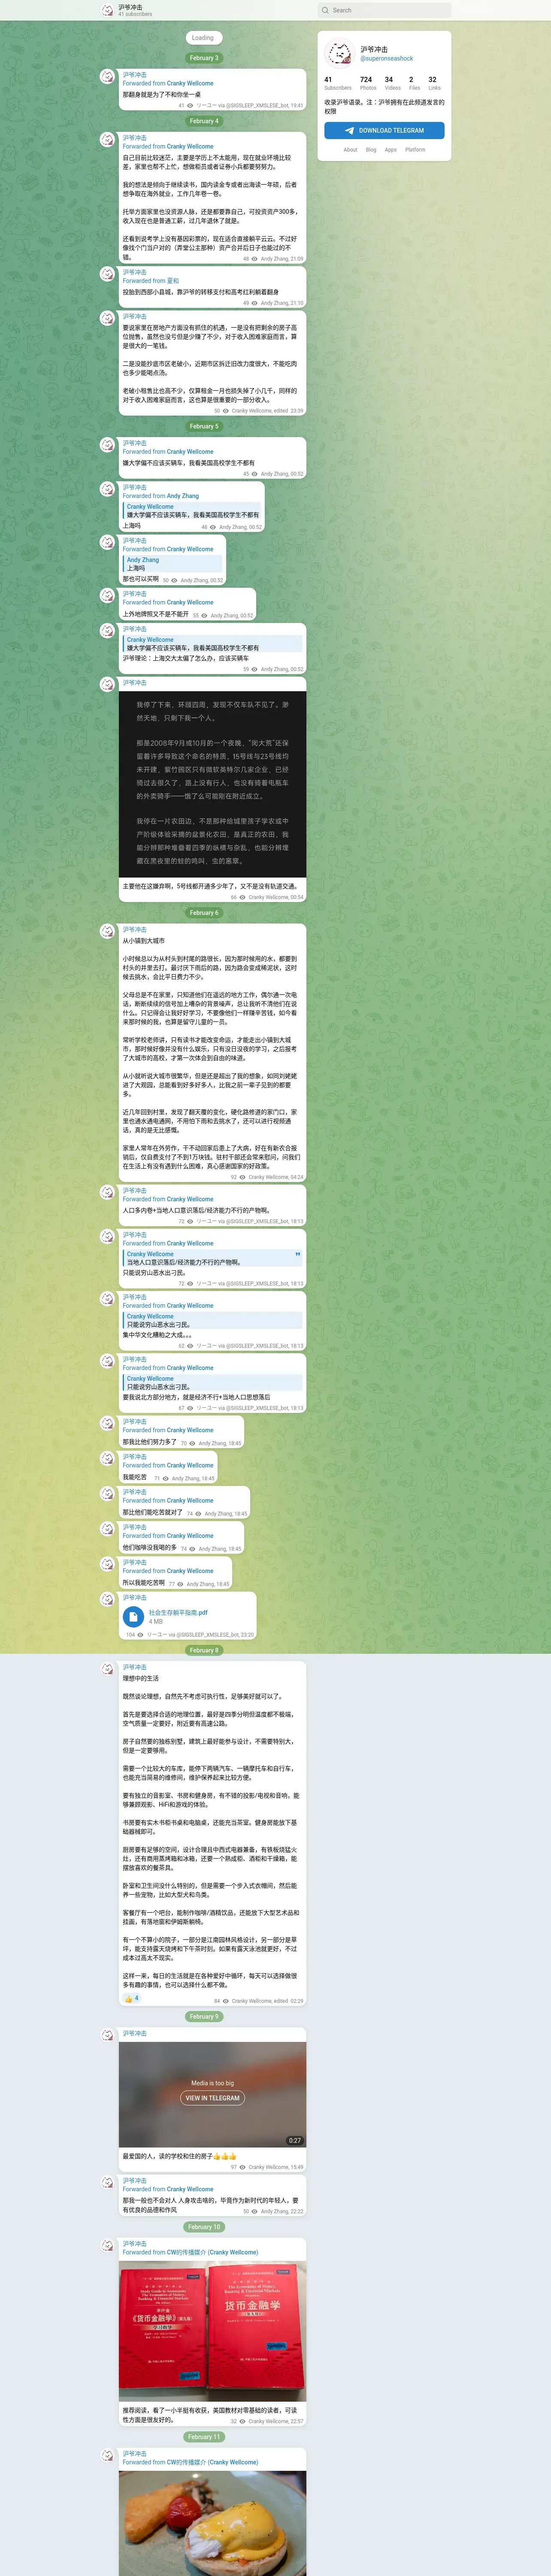
Task: Click the 02:29 timestamp of the 理想中的生活 post
Action: (x=297, y=2001)
